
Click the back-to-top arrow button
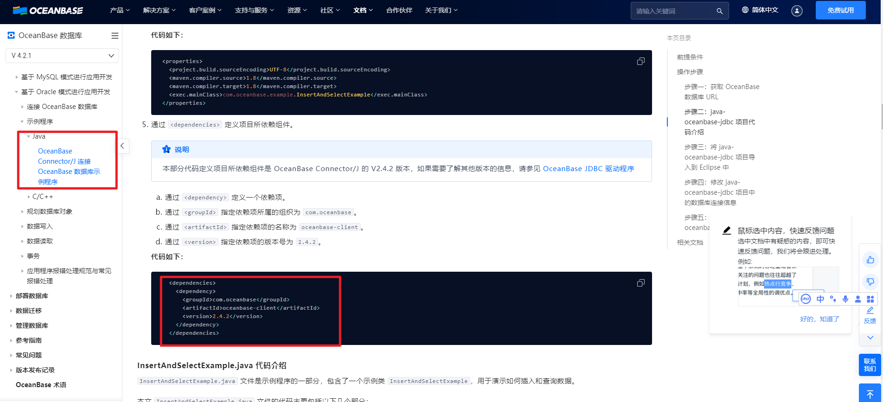click(x=870, y=393)
